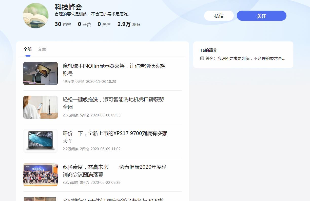Open the 科技峰会 profile avatar
The height and width of the screenshot is (201, 310).
point(36,16)
